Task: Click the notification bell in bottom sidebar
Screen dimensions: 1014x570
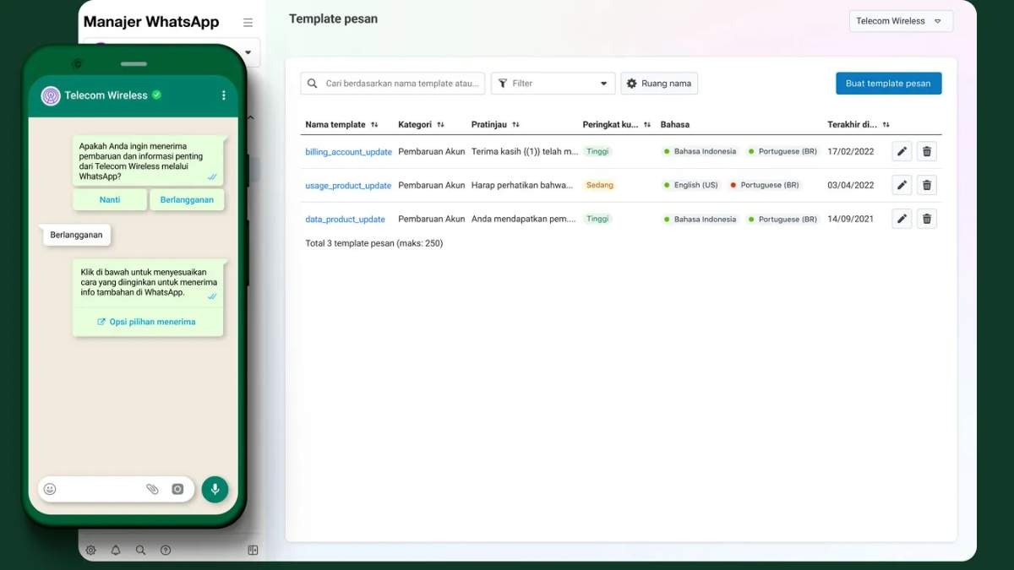Action: click(116, 551)
